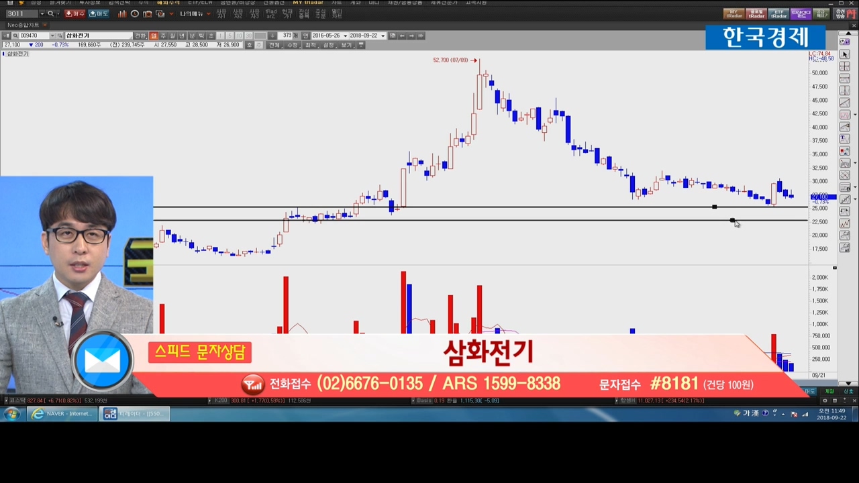Open the bar chart icon in toolbar

[x=122, y=13]
